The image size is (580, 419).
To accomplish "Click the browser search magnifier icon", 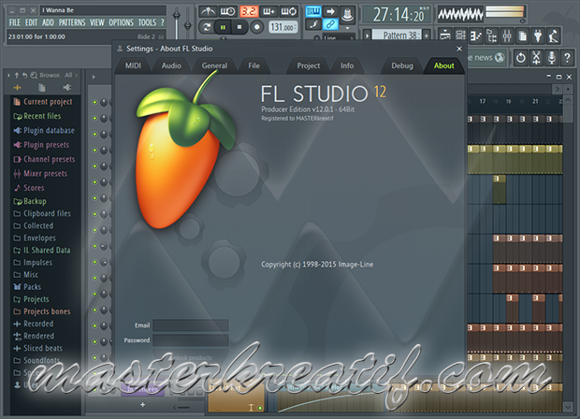I will click(x=34, y=76).
